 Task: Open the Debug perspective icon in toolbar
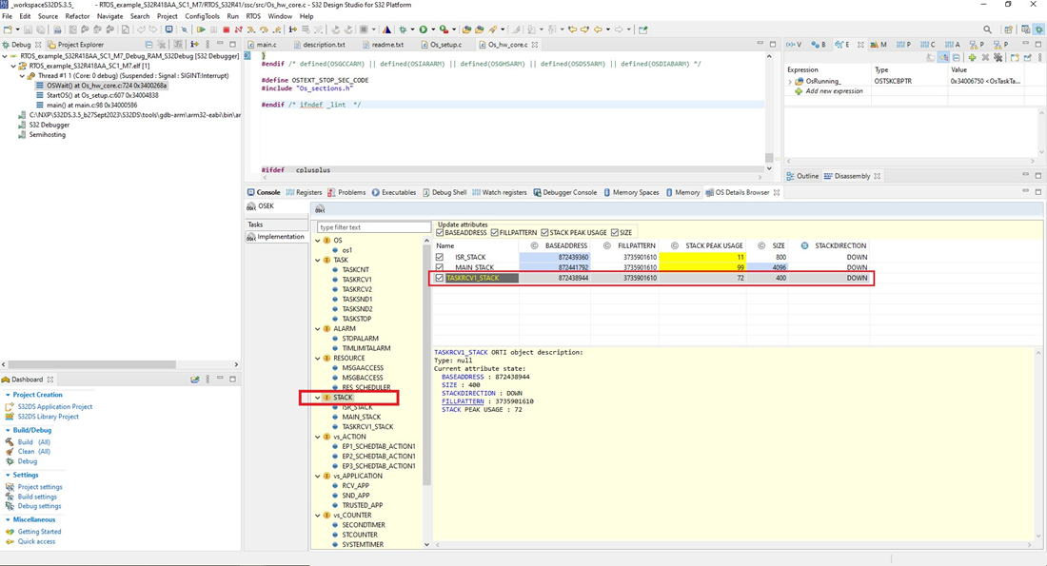(x=1040, y=29)
